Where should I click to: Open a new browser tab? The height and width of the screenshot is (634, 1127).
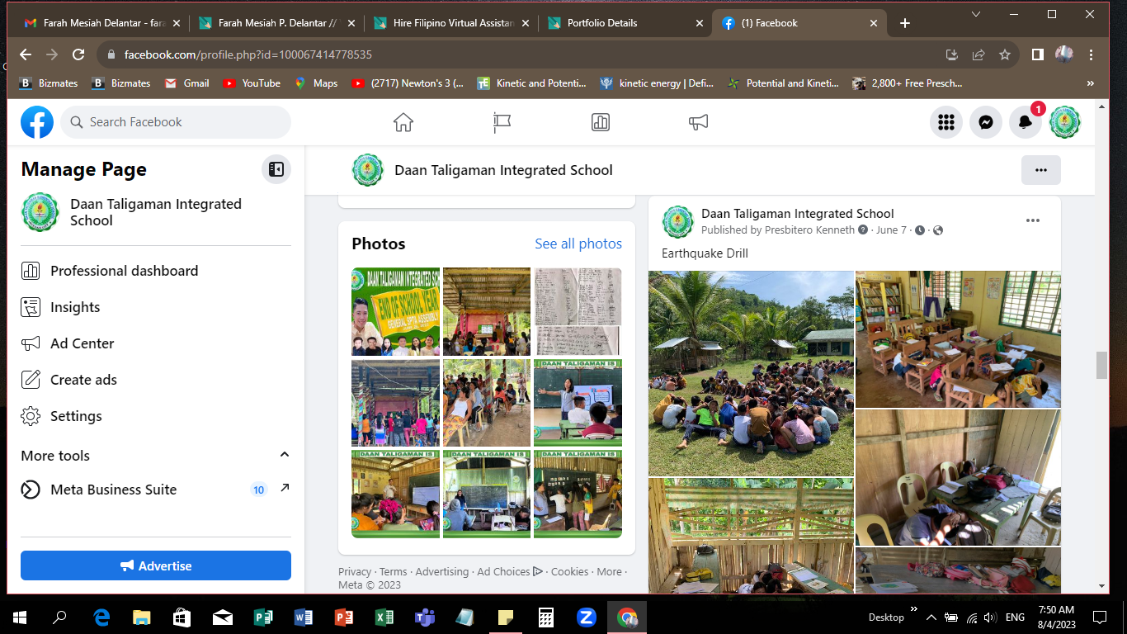click(905, 23)
